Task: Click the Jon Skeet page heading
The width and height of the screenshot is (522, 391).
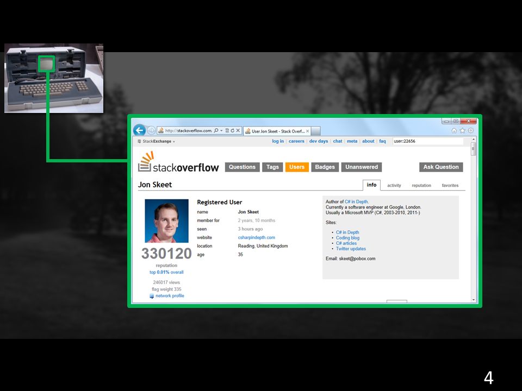Action: point(155,185)
